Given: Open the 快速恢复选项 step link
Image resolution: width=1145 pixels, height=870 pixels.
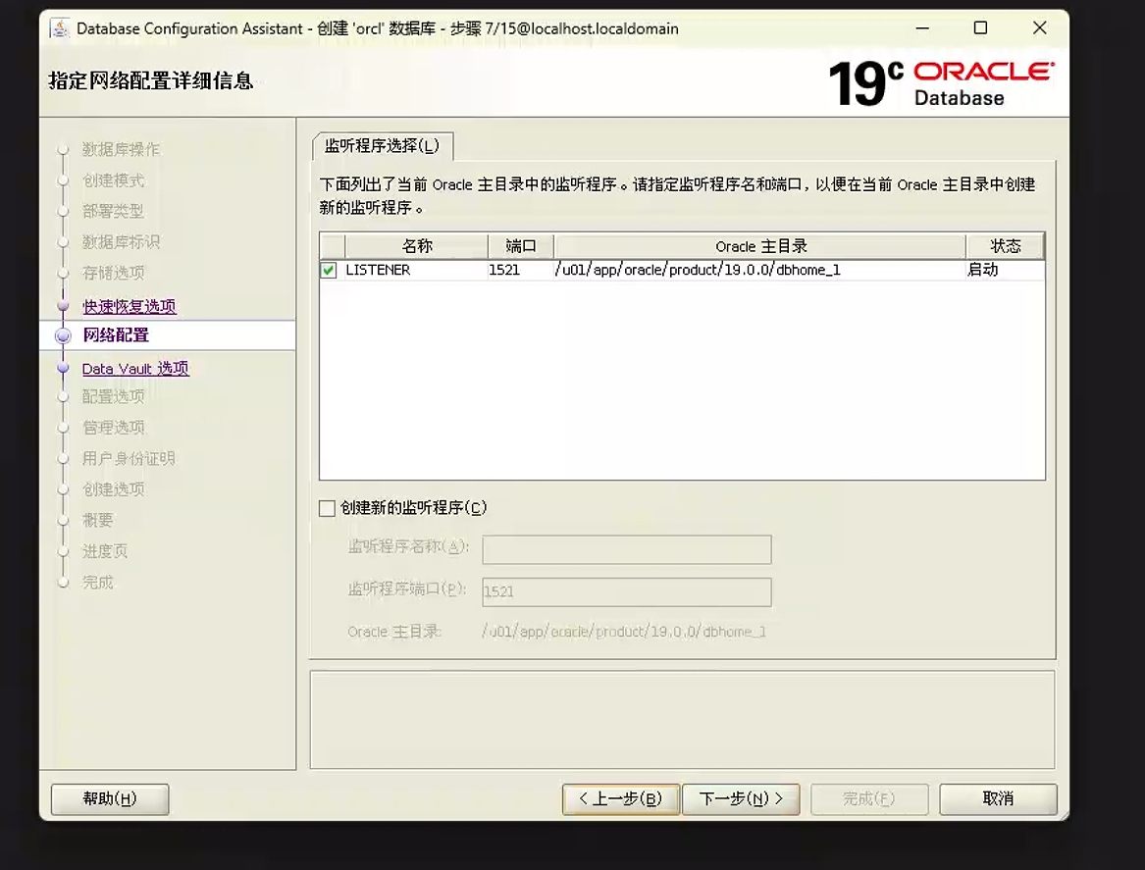Looking at the screenshot, I should point(130,307).
